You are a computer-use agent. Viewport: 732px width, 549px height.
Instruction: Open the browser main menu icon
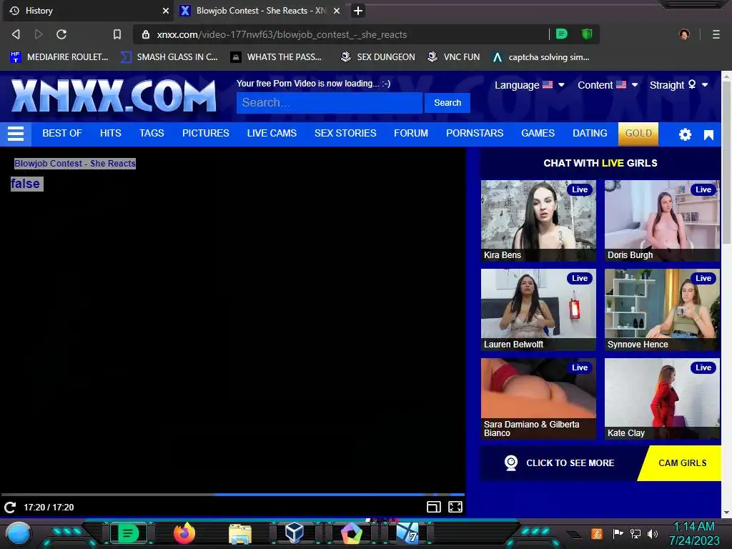pos(716,34)
